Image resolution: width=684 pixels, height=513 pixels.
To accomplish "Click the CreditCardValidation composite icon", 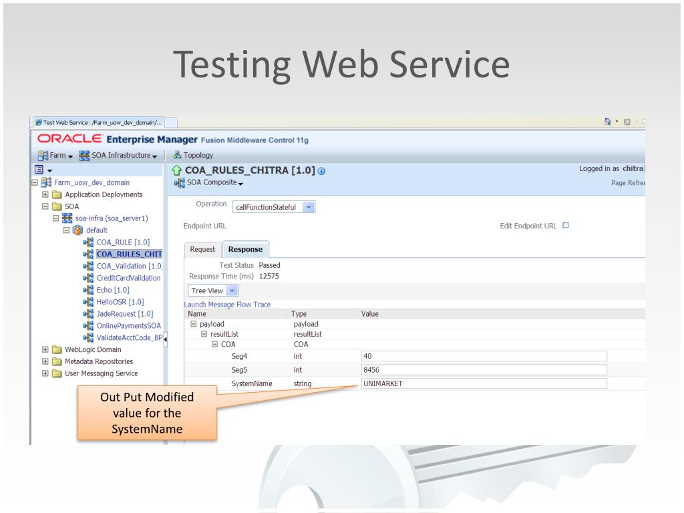I will 88,278.
